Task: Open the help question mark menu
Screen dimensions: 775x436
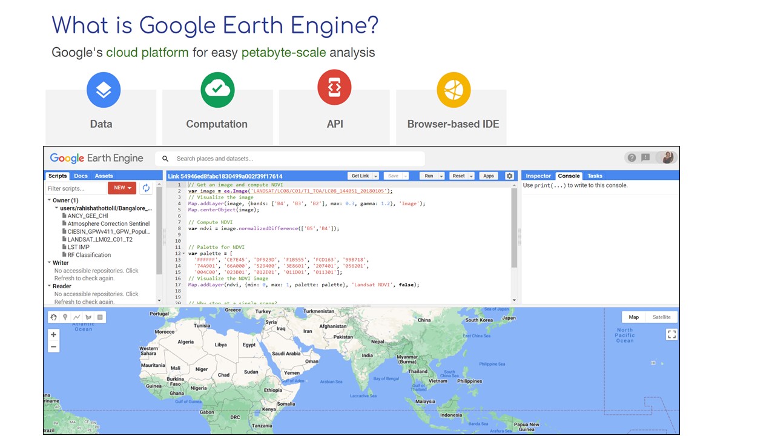Action: click(x=632, y=157)
